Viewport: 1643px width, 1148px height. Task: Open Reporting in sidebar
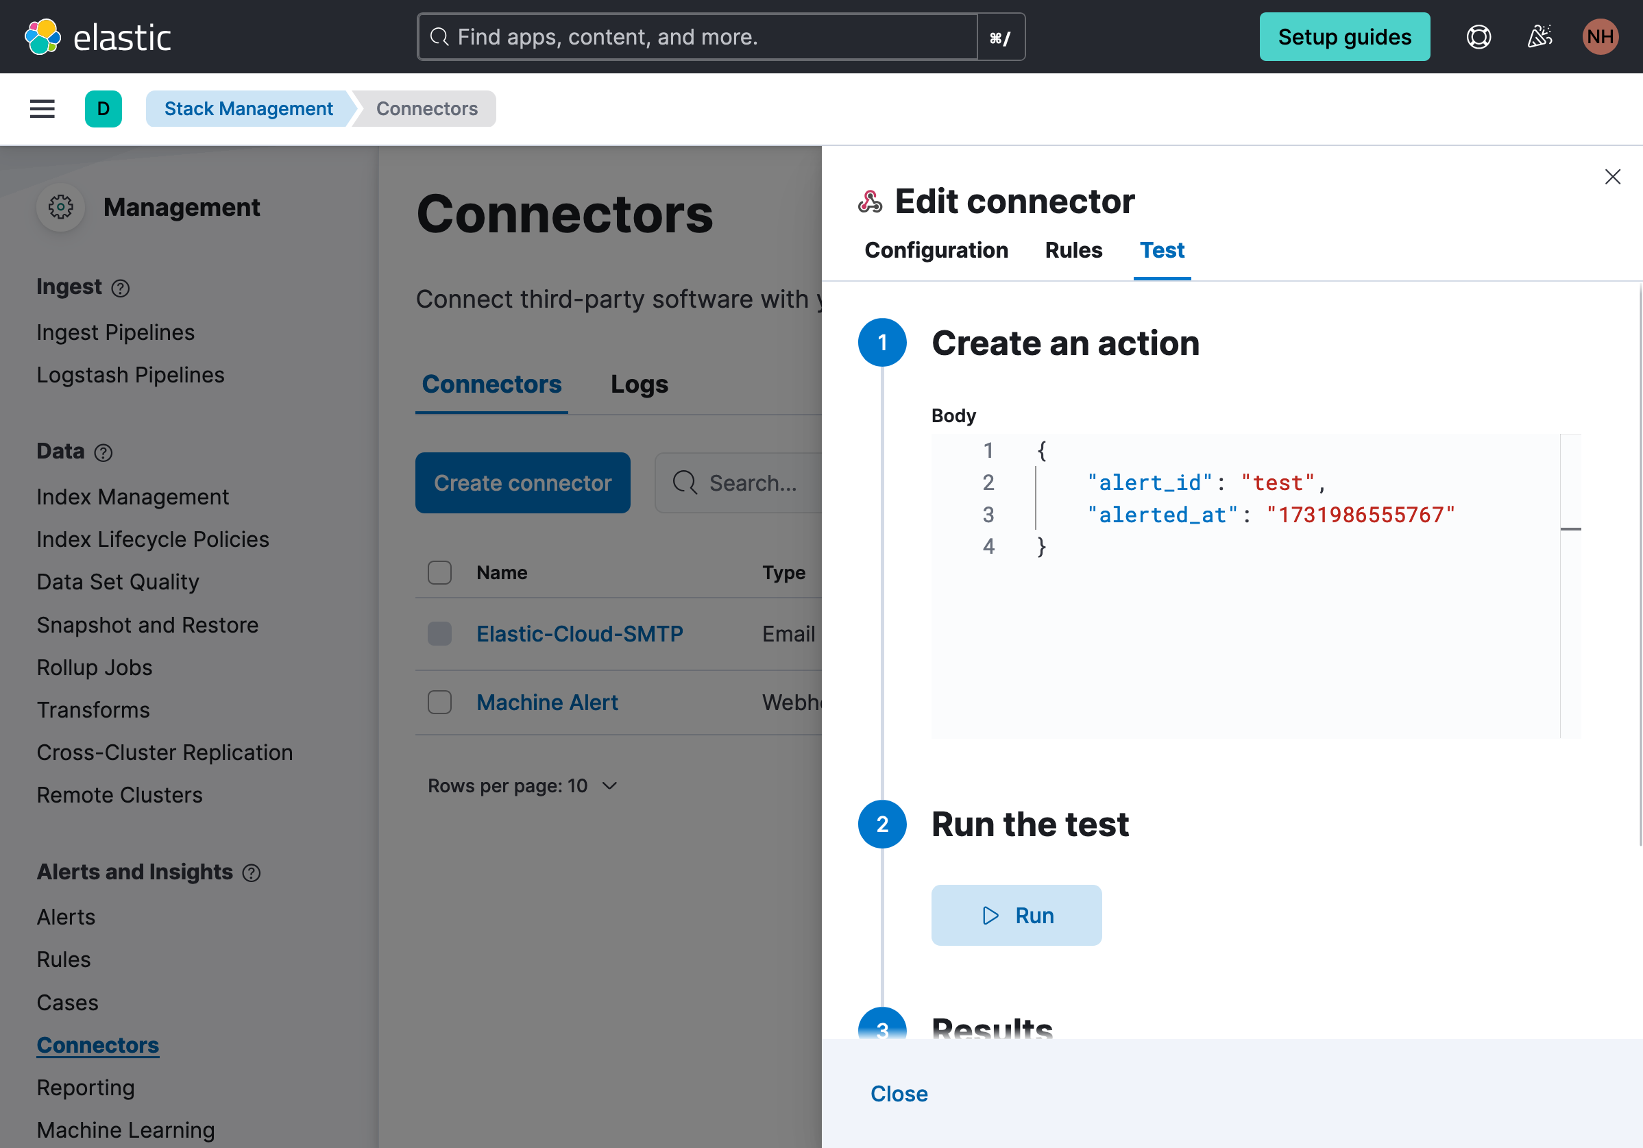[x=85, y=1087]
